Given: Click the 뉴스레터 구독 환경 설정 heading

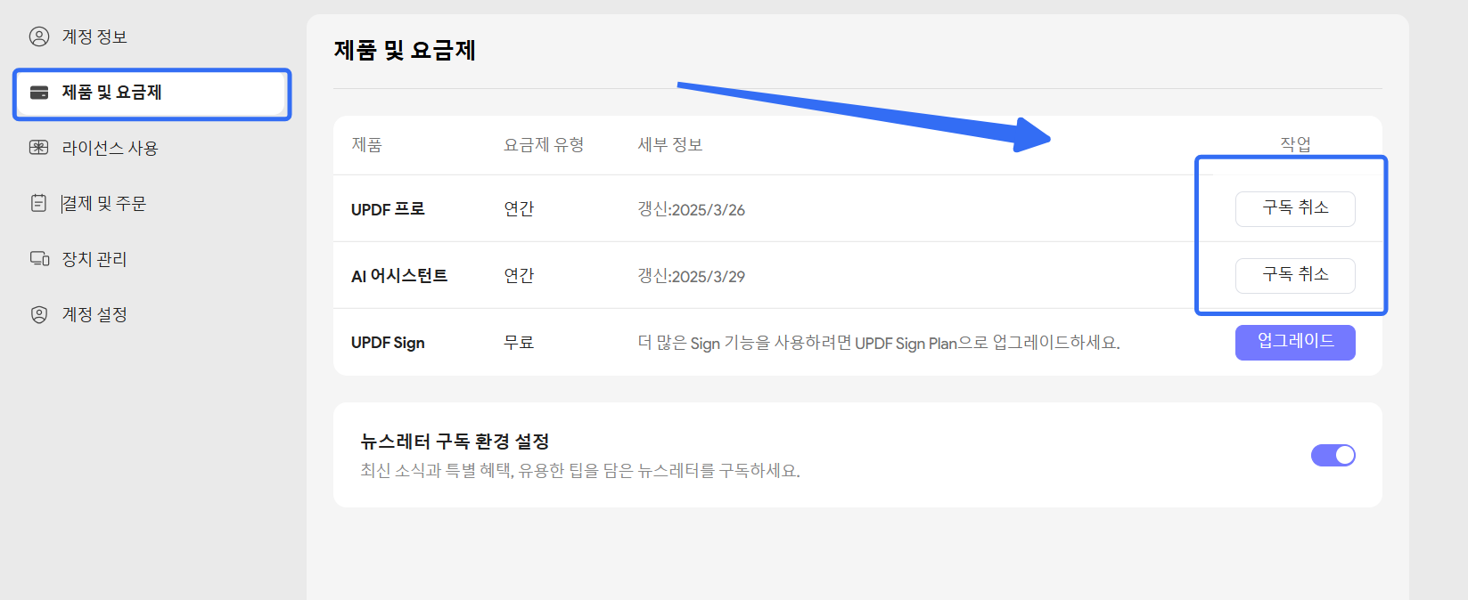Looking at the screenshot, I should click(x=455, y=442).
